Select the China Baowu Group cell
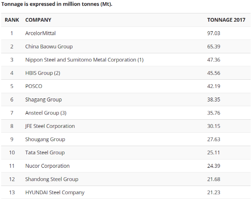252x199 pixels. (x=49, y=46)
